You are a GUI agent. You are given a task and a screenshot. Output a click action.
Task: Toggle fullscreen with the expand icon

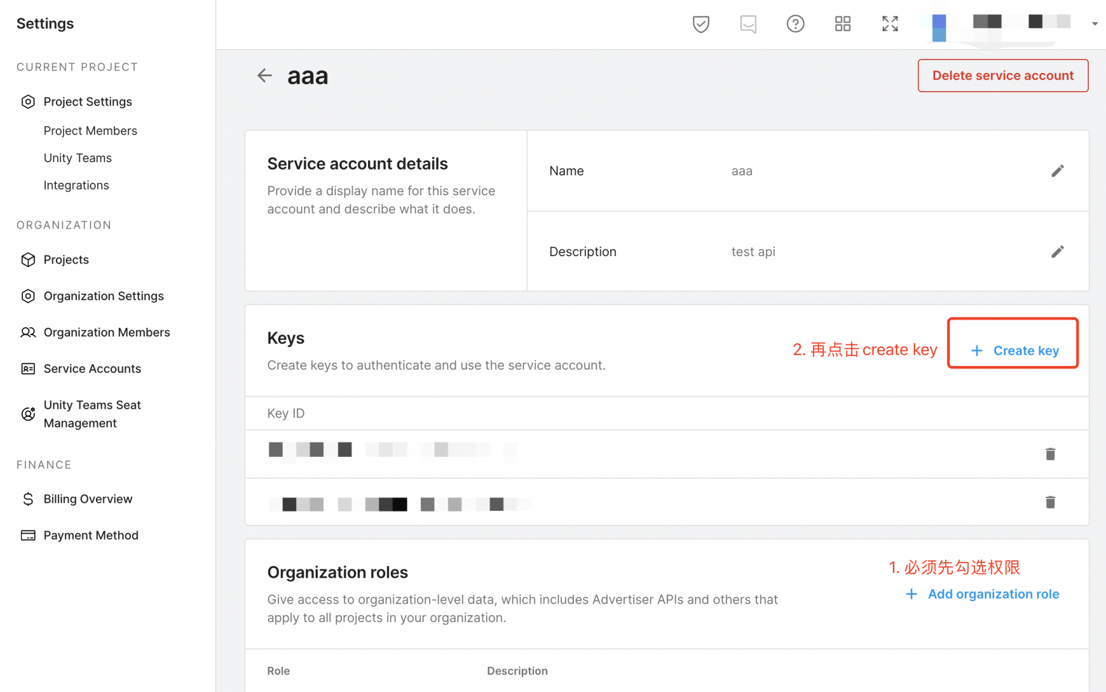(890, 24)
